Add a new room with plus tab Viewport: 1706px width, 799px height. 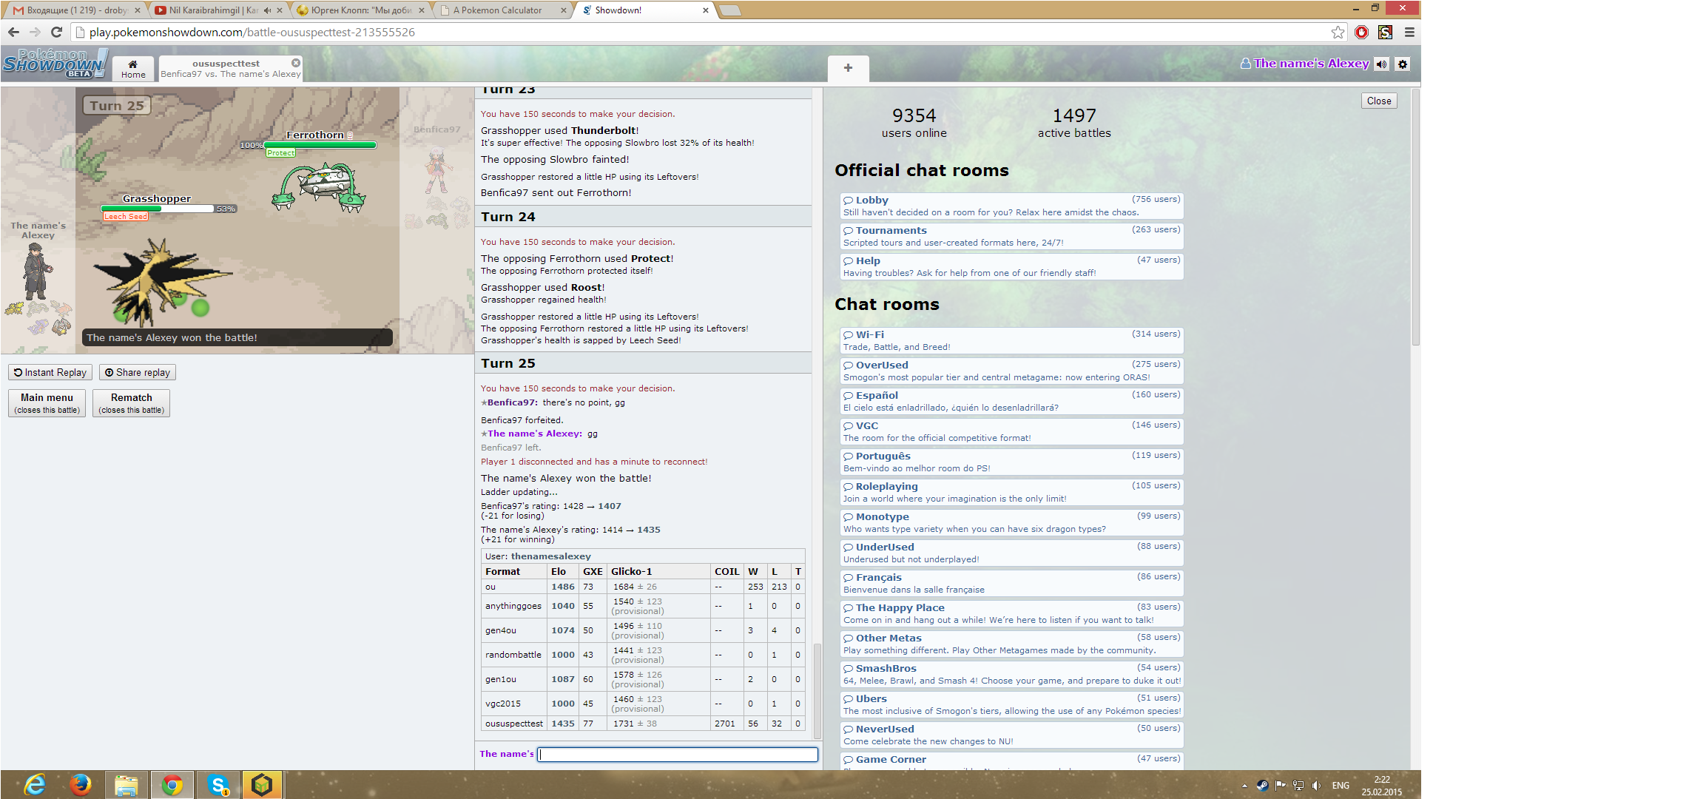point(848,68)
